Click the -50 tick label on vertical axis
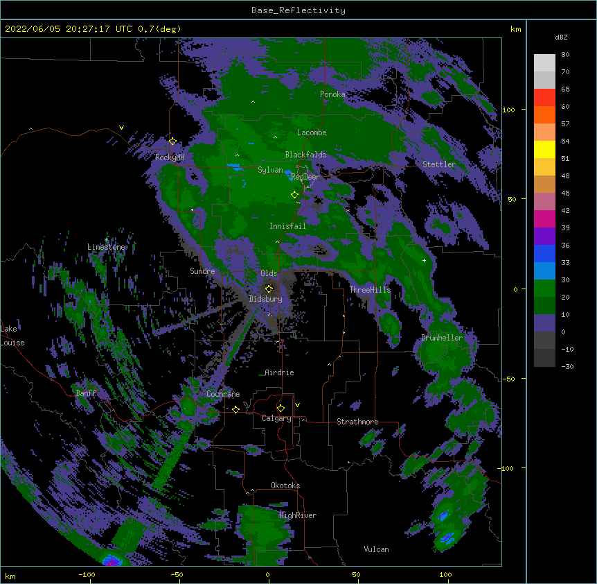The image size is (597, 584). tap(508, 379)
